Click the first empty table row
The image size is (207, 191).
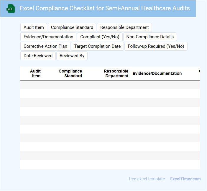coord(110,85)
